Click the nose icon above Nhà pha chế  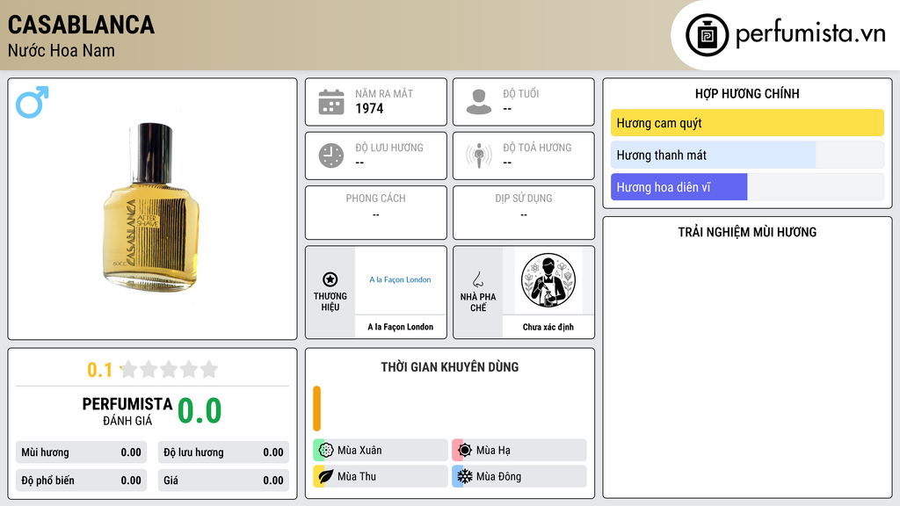pos(477,279)
